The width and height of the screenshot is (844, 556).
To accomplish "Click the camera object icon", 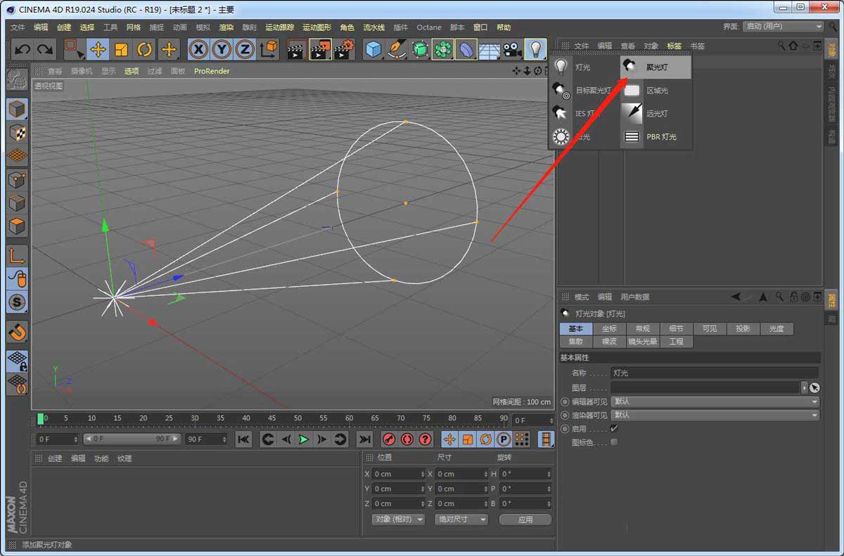I will click(512, 49).
